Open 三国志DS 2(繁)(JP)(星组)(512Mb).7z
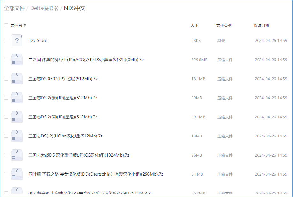 click(63, 98)
